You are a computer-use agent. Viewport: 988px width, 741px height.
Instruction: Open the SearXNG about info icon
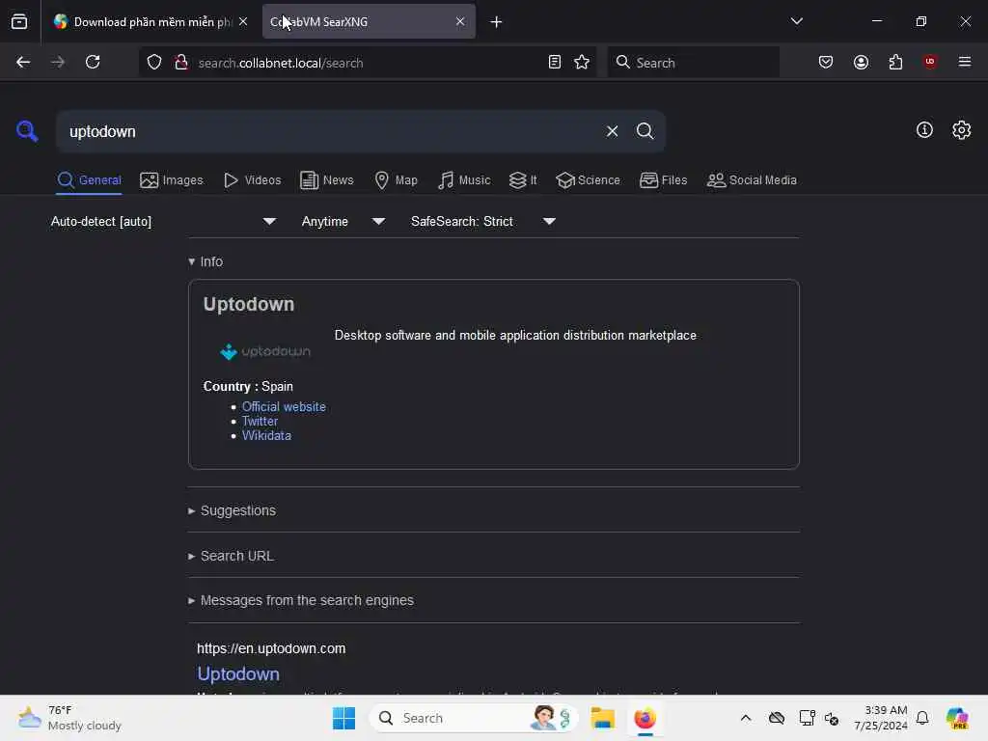click(x=924, y=130)
